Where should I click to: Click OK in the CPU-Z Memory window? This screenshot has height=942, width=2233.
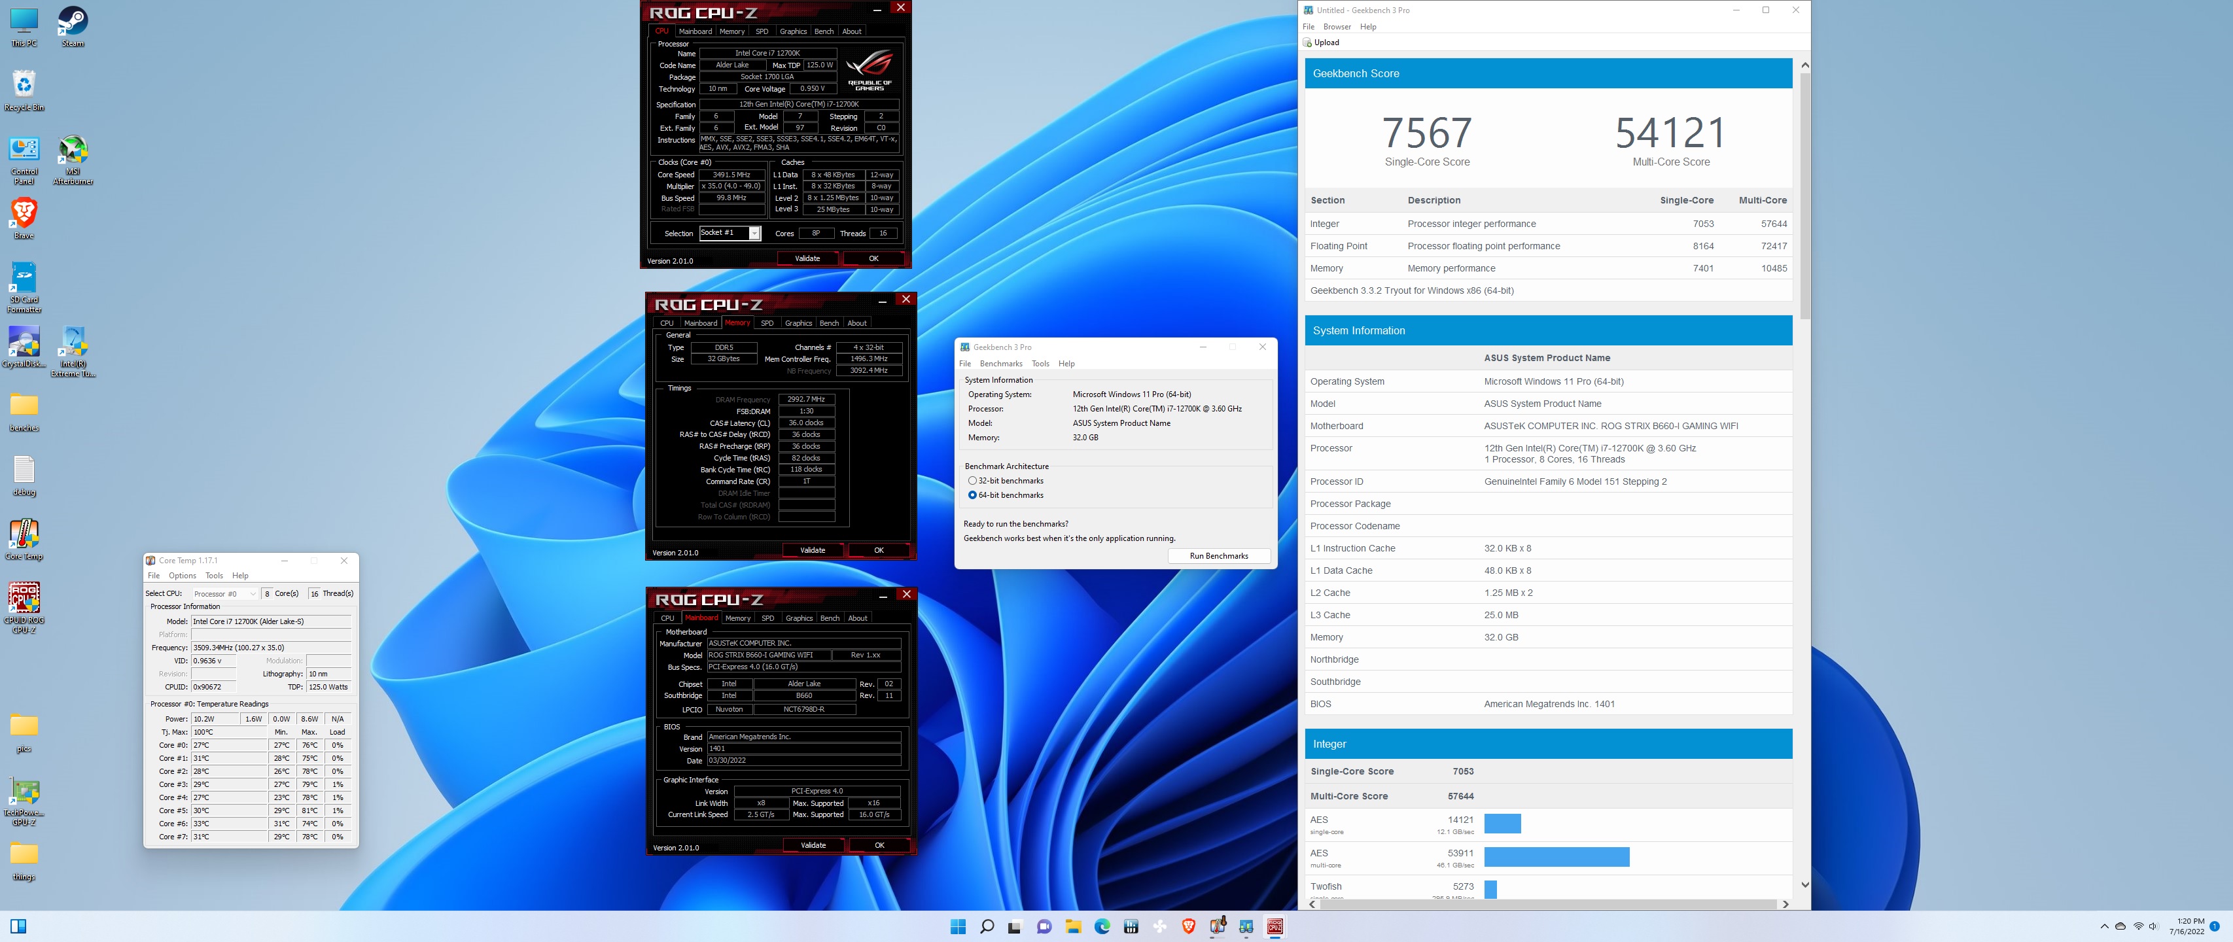[879, 550]
